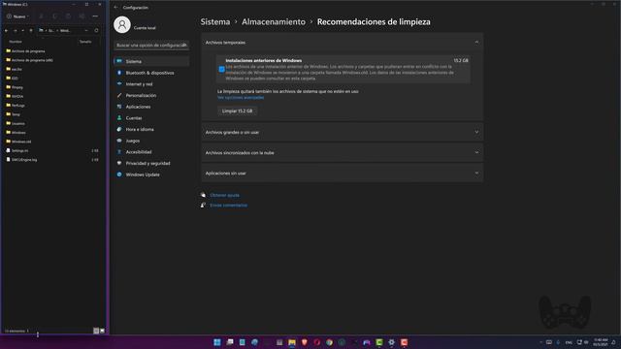Open taskbar clock and date

coord(601,342)
